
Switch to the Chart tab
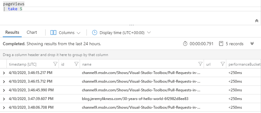32,33
